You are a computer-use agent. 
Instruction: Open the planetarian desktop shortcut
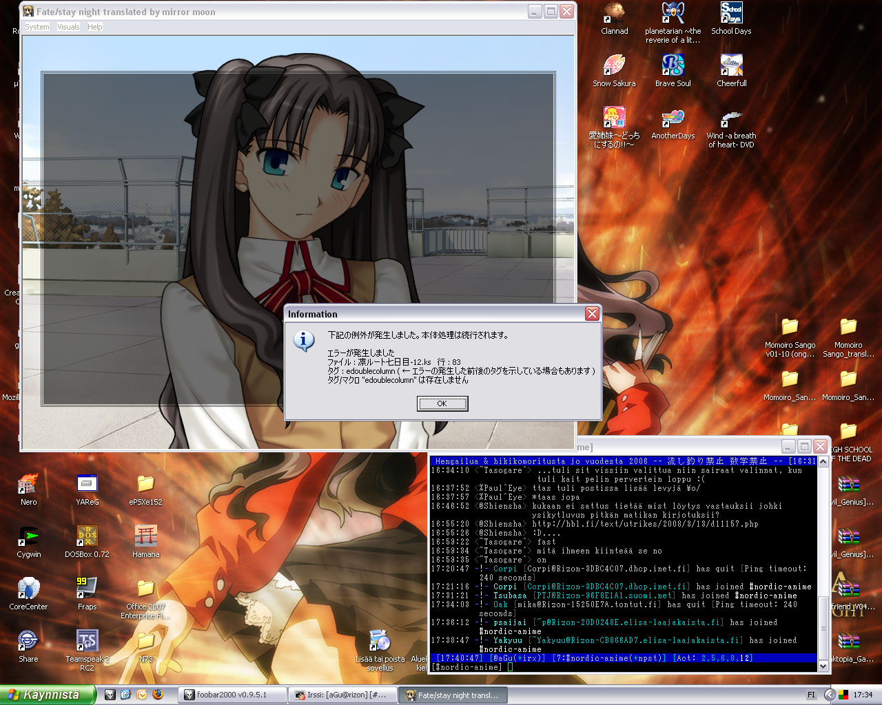[673, 23]
